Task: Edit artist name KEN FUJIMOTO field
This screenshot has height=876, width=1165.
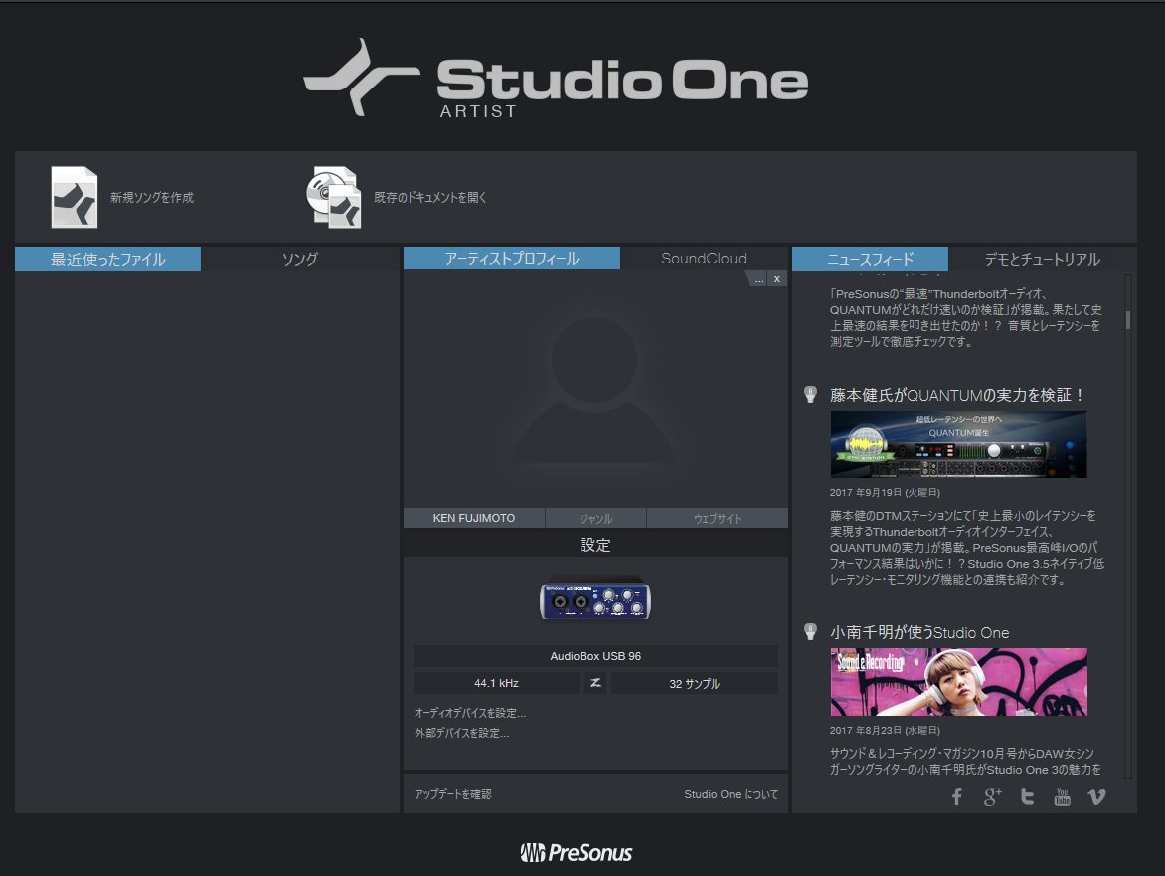Action: pos(474,518)
